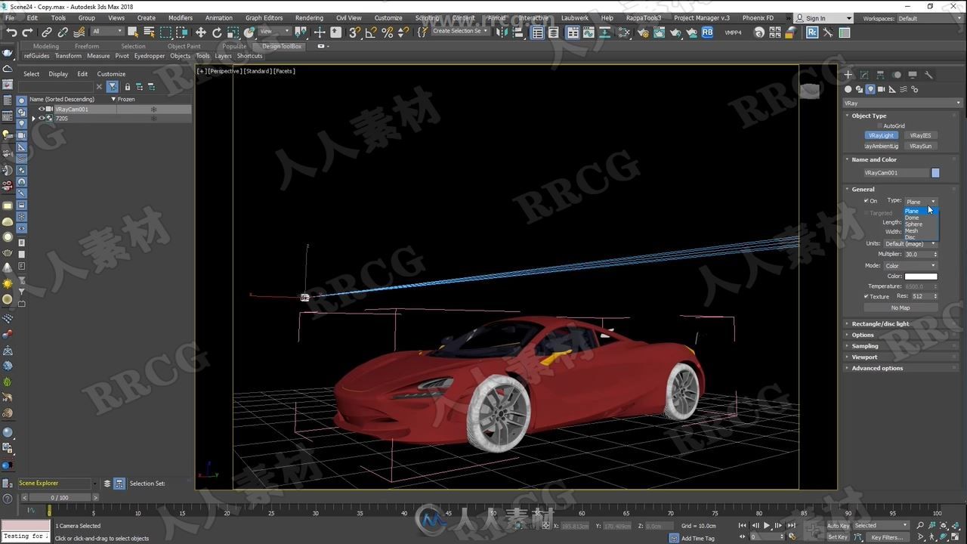Image resolution: width=967 pixels, height=544 pixels.
Task: Open the VRay category dropdown
Action: pyautogui.click(x=901, y=103)
